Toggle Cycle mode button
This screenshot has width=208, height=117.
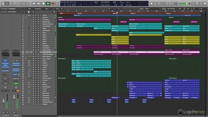click(x=57, y=4)
